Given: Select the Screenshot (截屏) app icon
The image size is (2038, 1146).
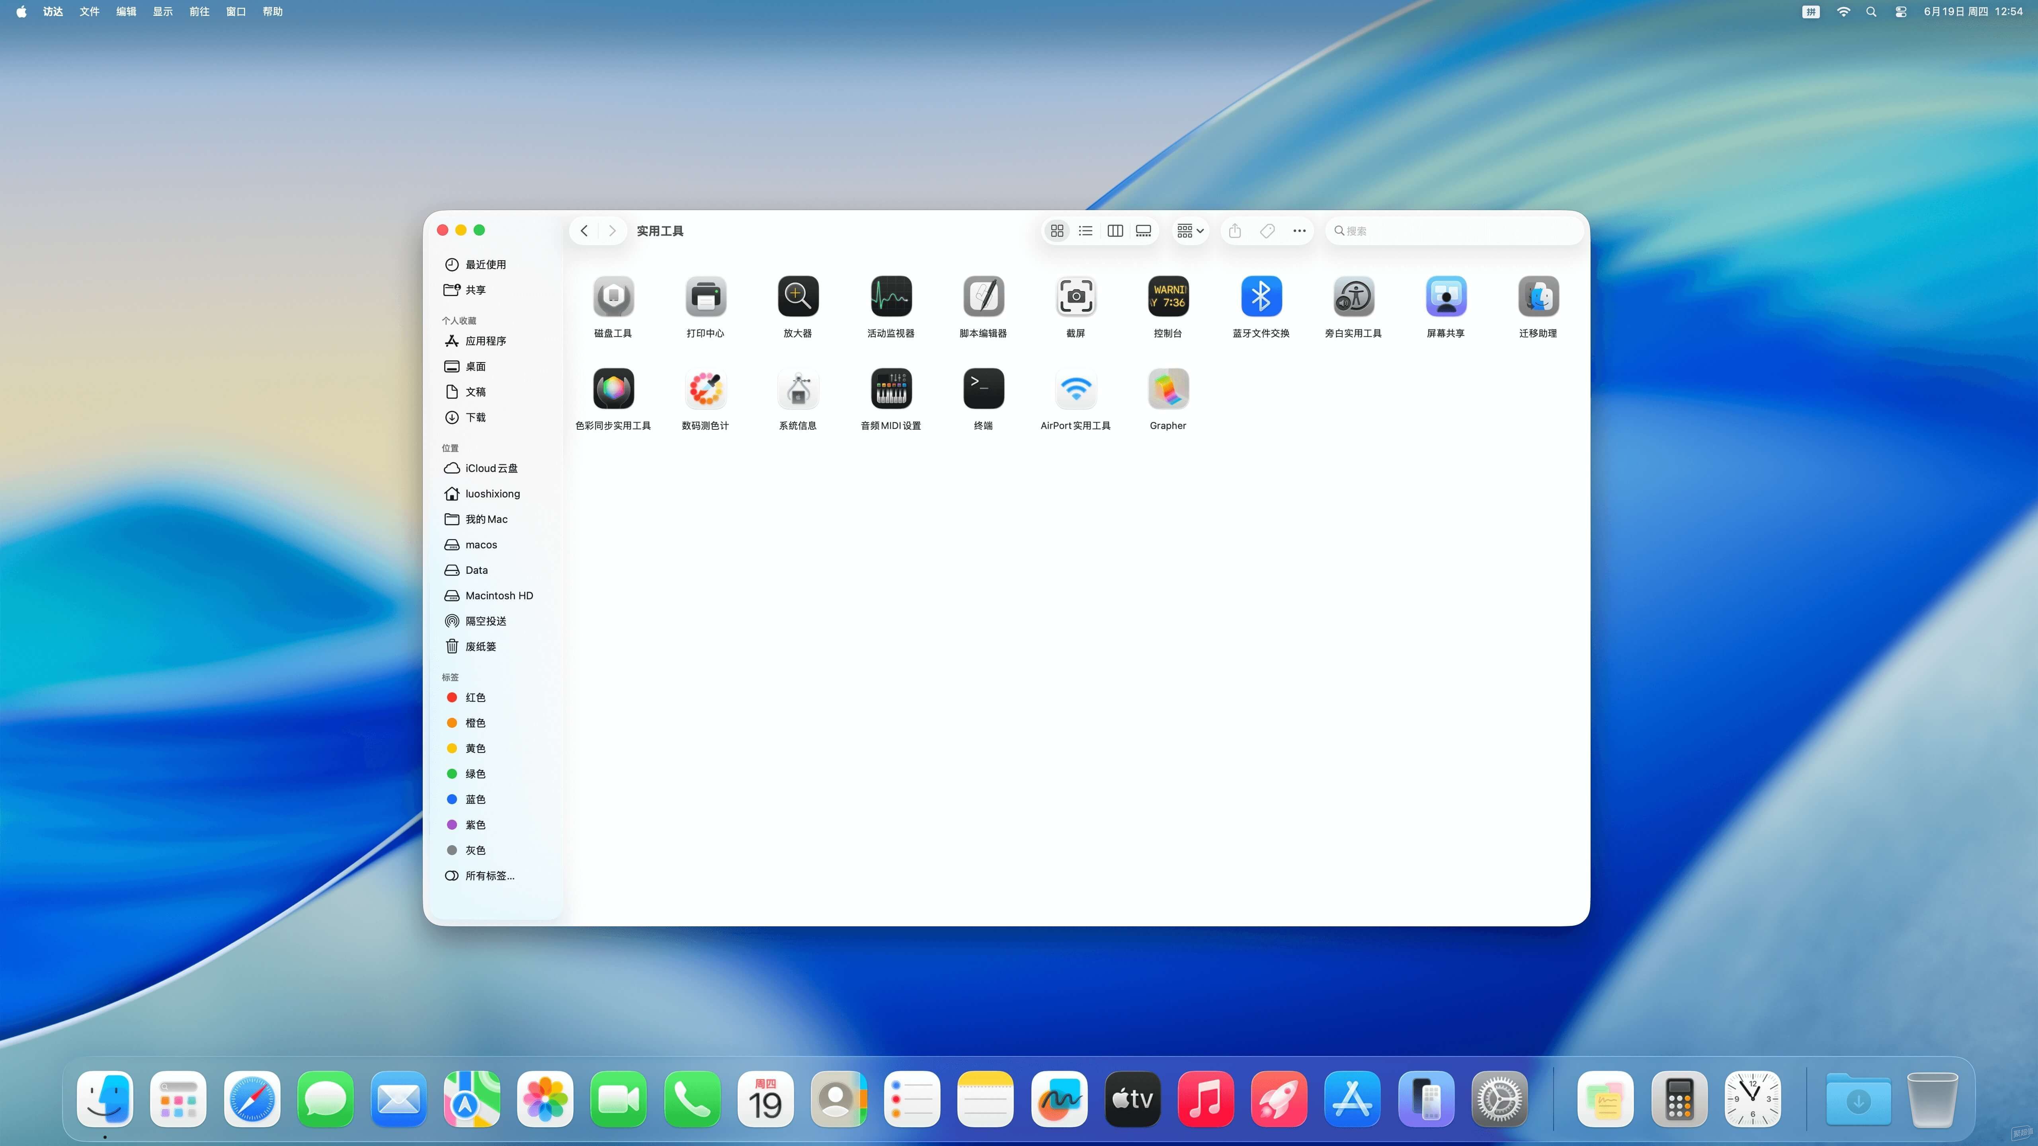Looking at the screenshot, I should 1076,296.
